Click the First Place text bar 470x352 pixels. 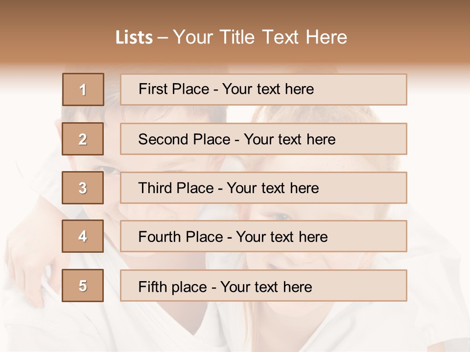click(x=263, y=89)
